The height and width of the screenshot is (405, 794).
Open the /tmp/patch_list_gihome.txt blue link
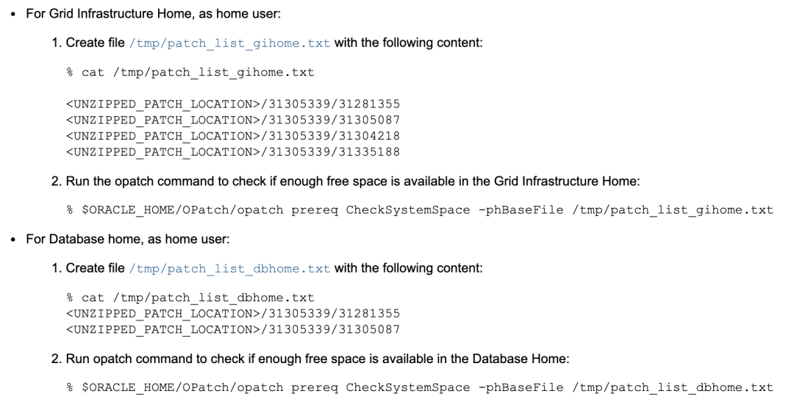tap(229, 43)
